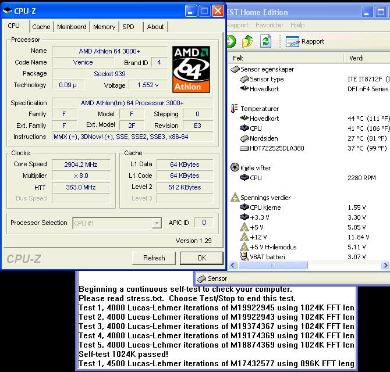Minimize the EVEREST Home Edition window
Viewport: 390px width, 372px height.
point(367,12)
